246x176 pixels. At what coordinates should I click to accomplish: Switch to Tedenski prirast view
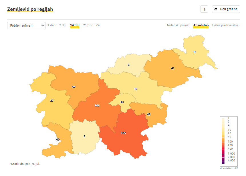pos(178,25)
